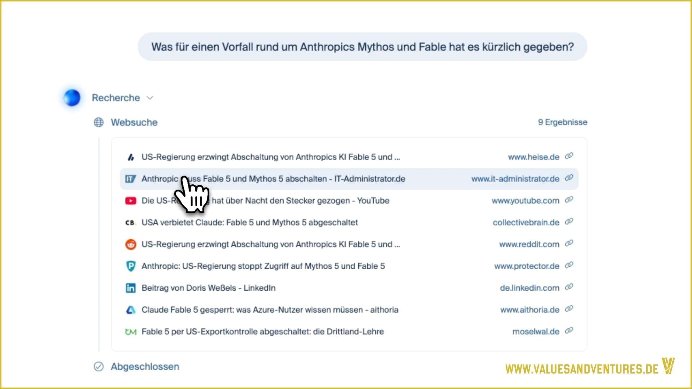This screenshot has width=692, height=389.
Task: Open collectivebrain.de domain link
Action: (526, 223)
